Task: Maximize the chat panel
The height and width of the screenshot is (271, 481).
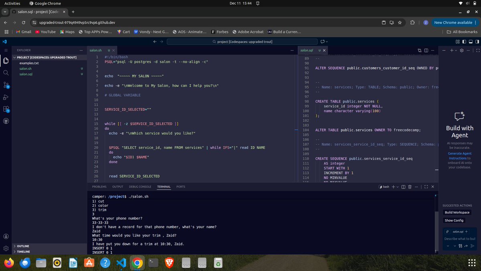Action: (478, 50)
